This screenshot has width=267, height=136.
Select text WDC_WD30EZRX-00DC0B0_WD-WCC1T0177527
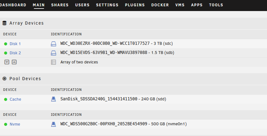105,44
